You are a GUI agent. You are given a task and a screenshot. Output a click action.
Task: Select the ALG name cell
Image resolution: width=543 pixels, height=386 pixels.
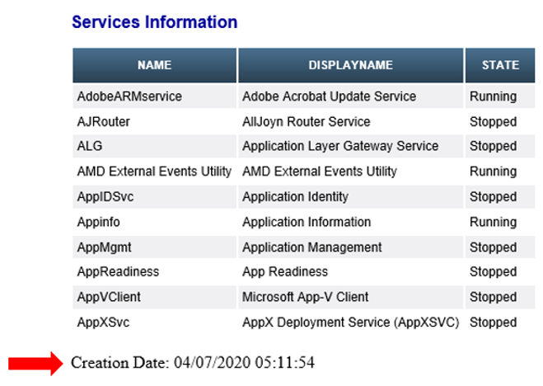pos(154,146)
